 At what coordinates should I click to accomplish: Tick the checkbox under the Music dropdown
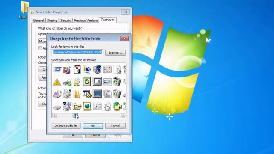click(x=40, y=48)
